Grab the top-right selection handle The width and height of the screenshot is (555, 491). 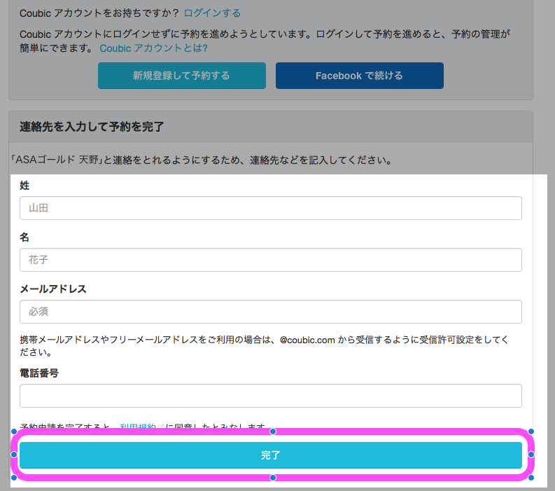pos(531,431)
